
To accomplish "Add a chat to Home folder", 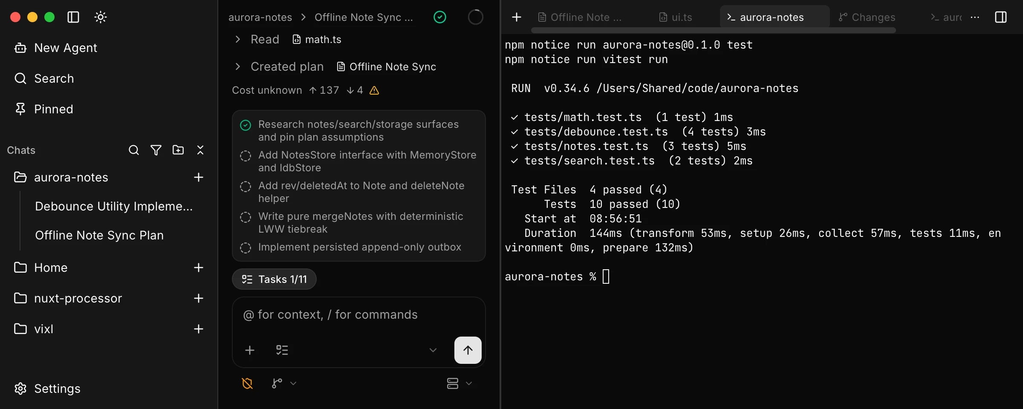I will (x=199, y=268).
